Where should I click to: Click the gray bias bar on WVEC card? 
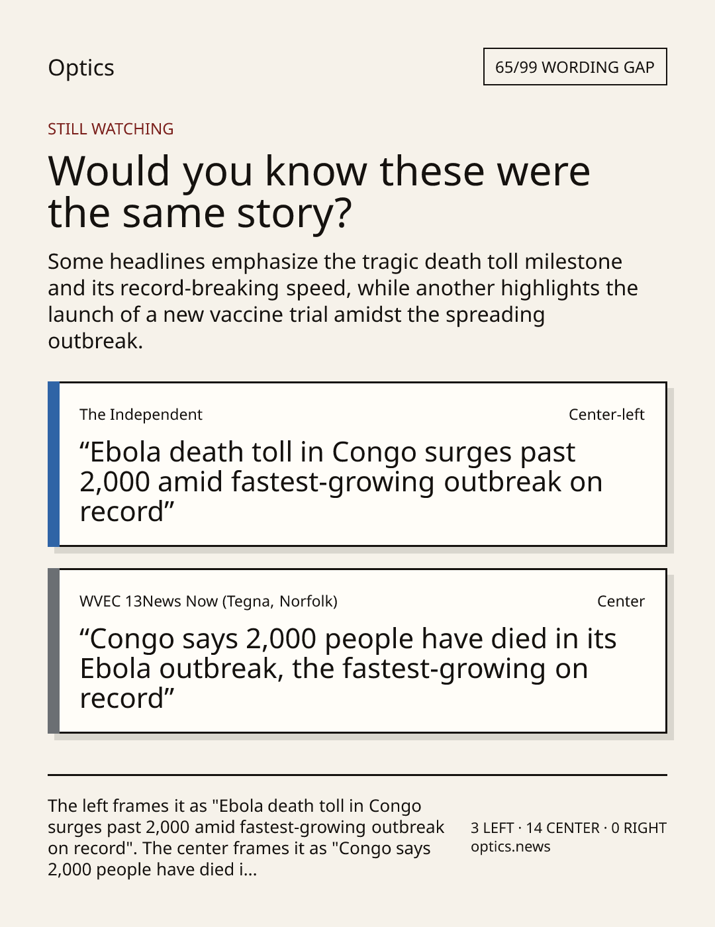pos(54,651)
